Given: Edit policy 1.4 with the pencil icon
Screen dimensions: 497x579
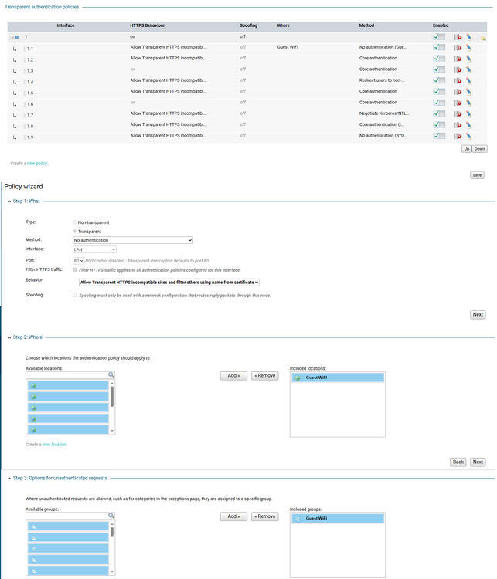Looking at the screenshot, I should (x=468, y=80).
